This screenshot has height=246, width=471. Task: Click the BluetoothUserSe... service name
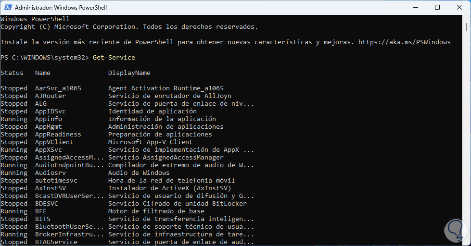click(70, 226)
